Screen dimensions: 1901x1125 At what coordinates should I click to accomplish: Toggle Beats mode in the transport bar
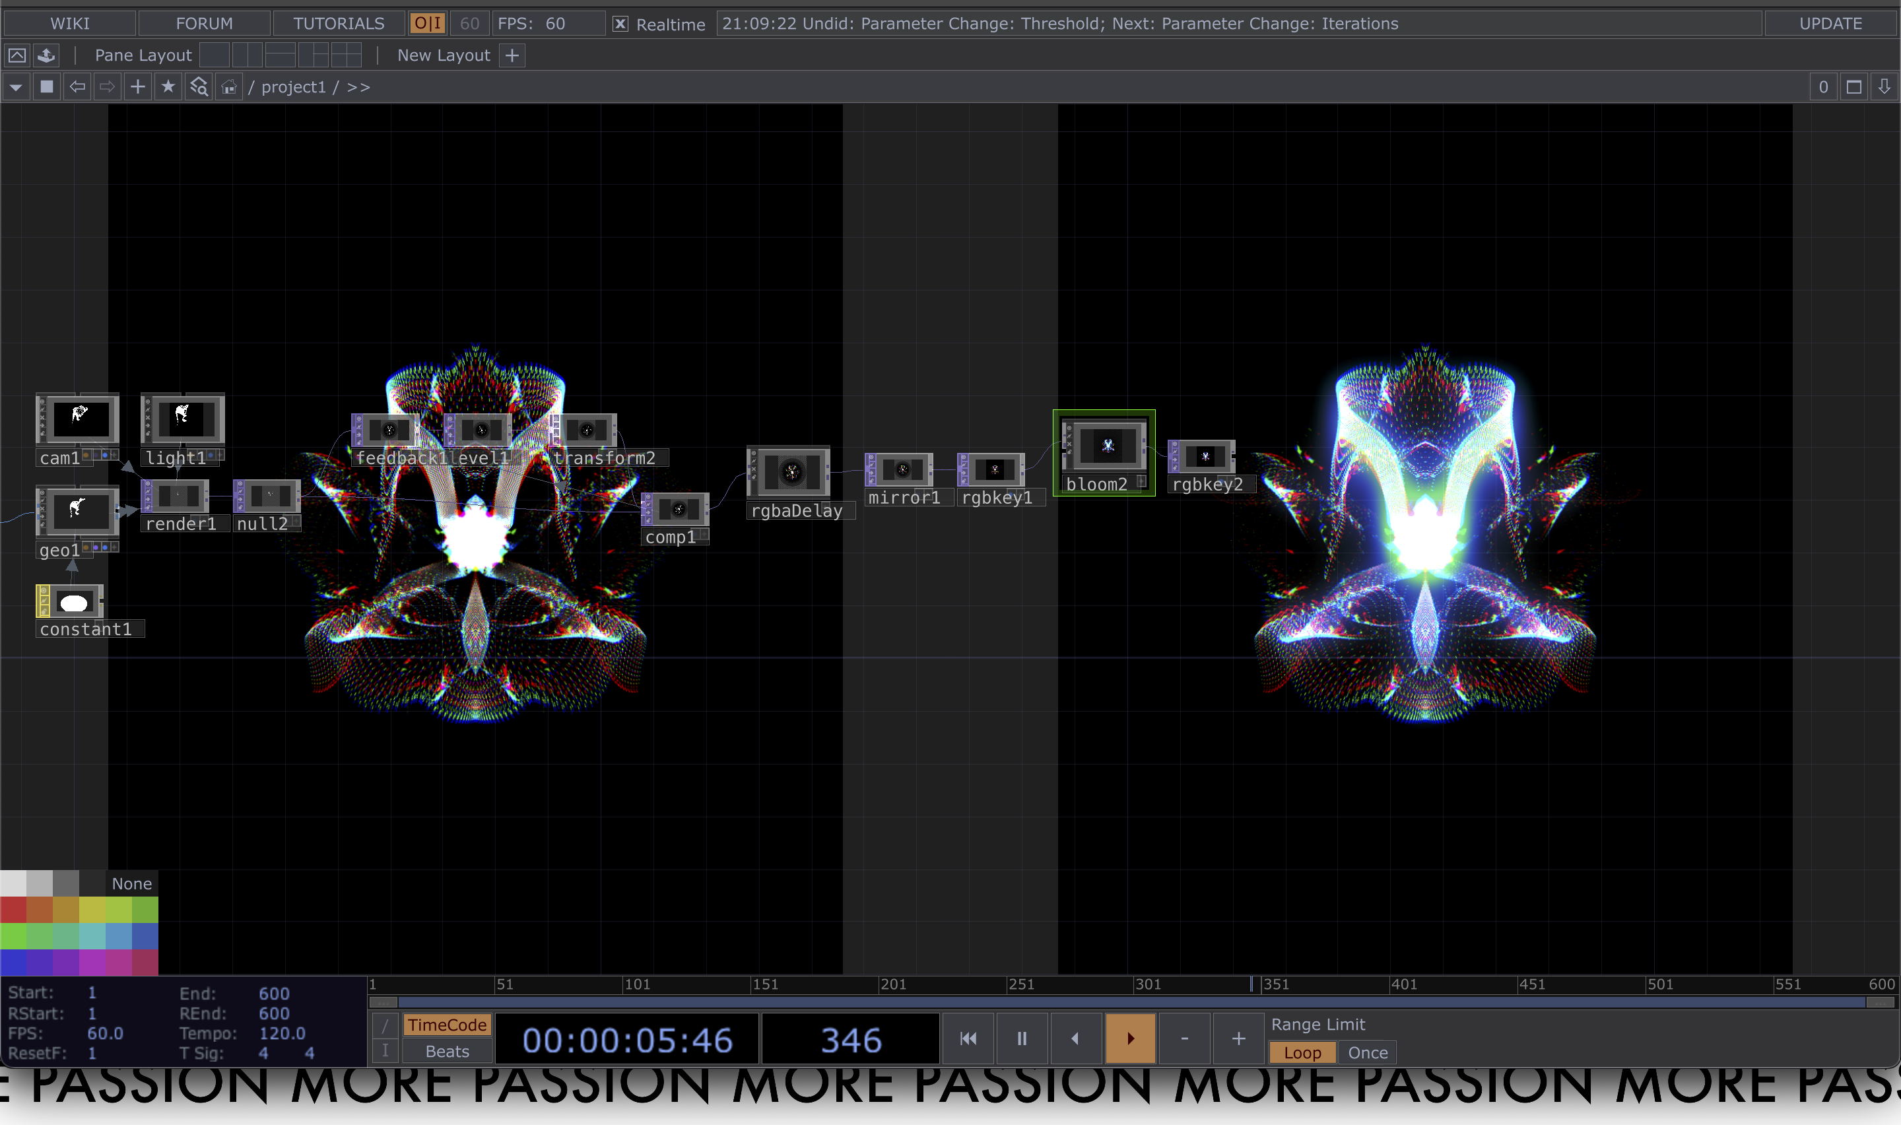tap(446, 1052)
